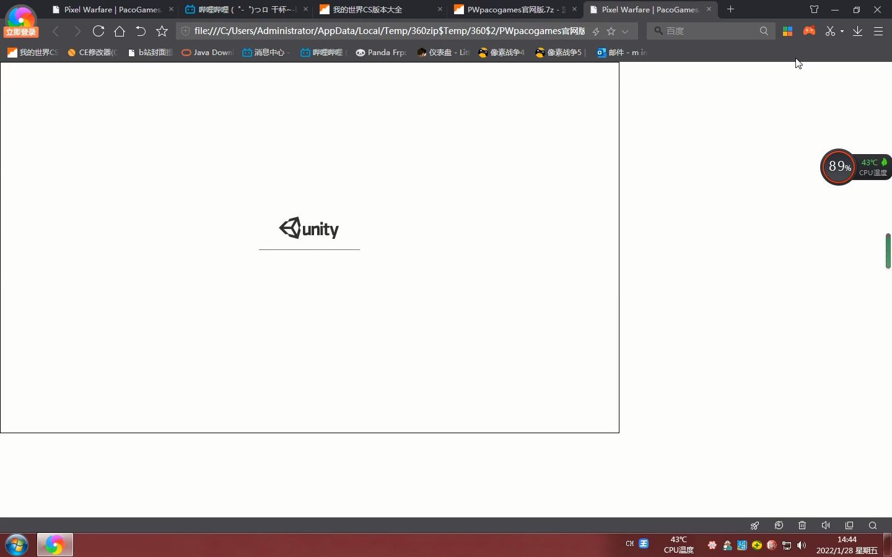Open the Windows Start button
Screen dimensions: 892x557
(x=17, y=545)
